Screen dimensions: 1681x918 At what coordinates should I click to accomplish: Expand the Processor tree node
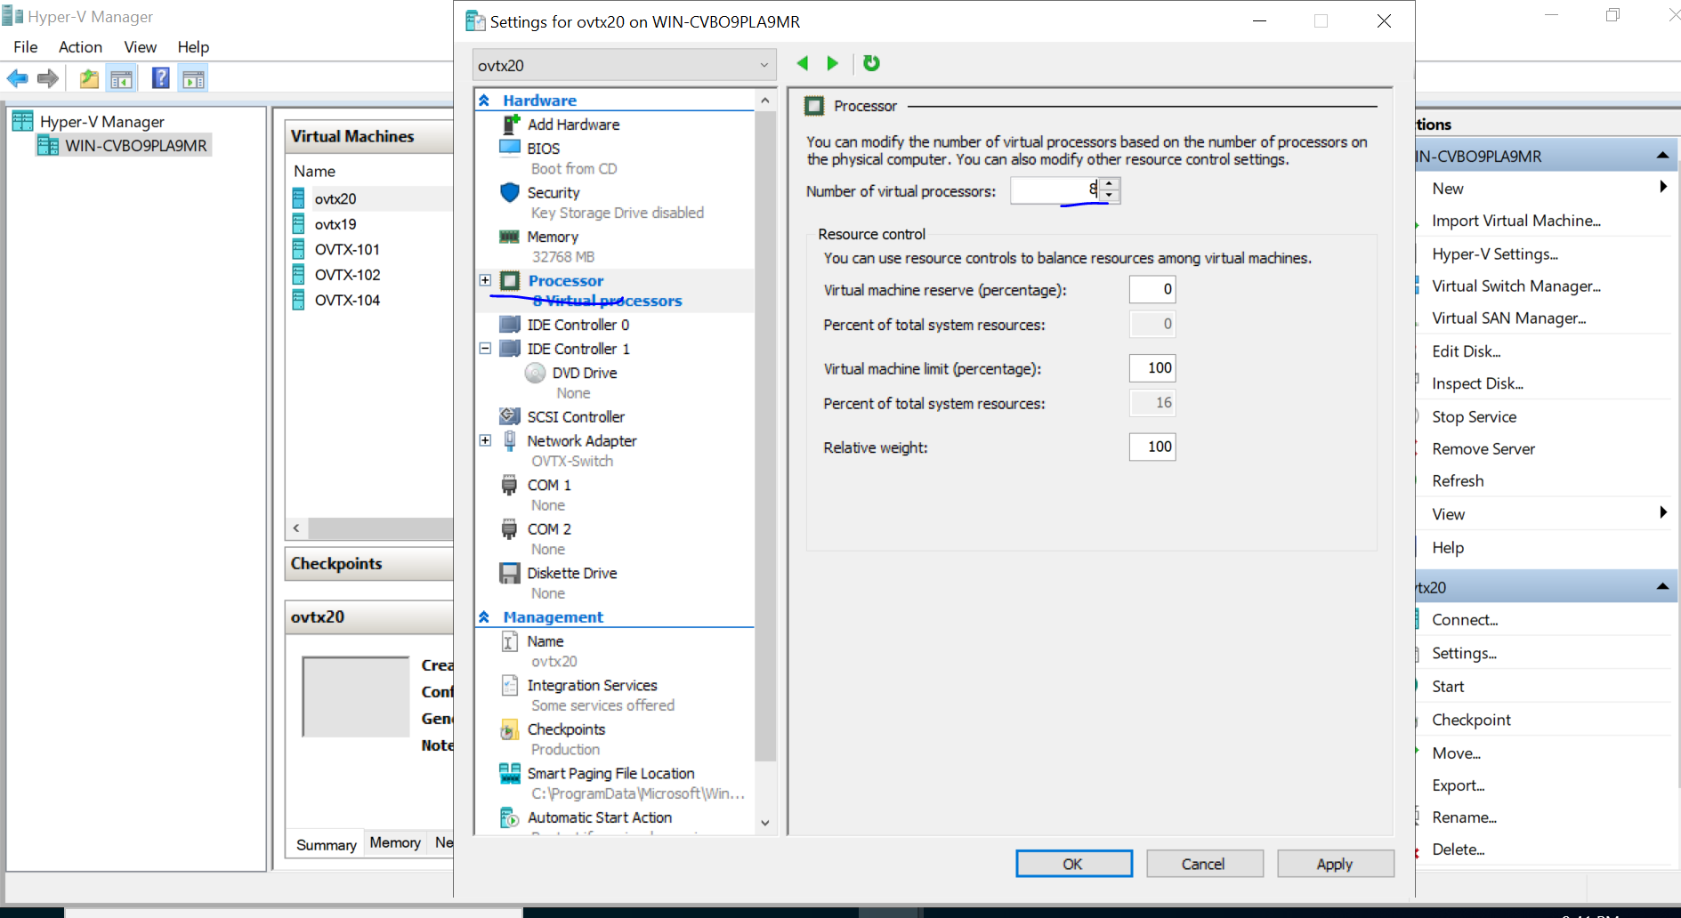(485, 280)
